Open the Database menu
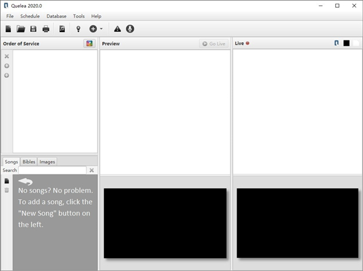The image size is (363, 271). point(56,16)
